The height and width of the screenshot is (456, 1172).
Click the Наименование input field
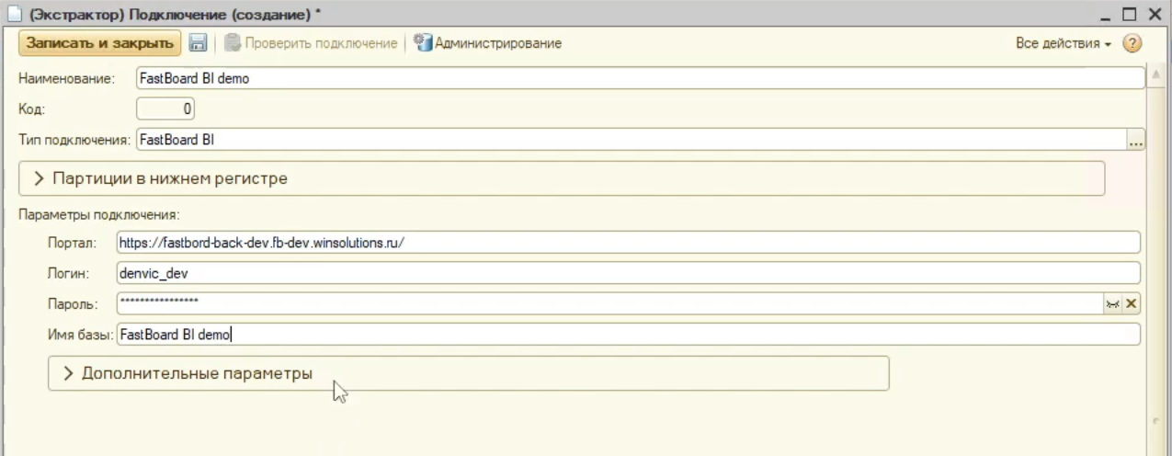[x=640, y=78]
